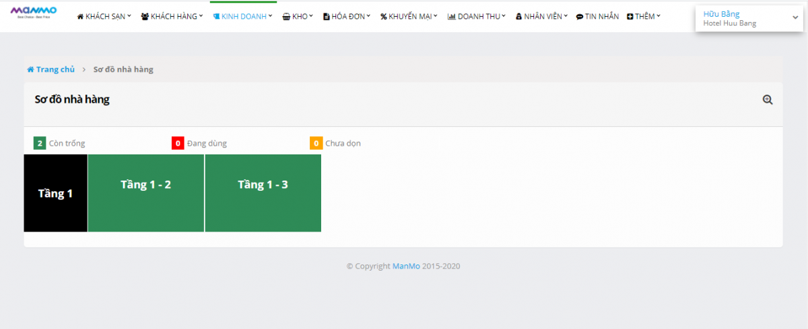
Task: Click the ManMo logo
Action: (x=34, y=13)
